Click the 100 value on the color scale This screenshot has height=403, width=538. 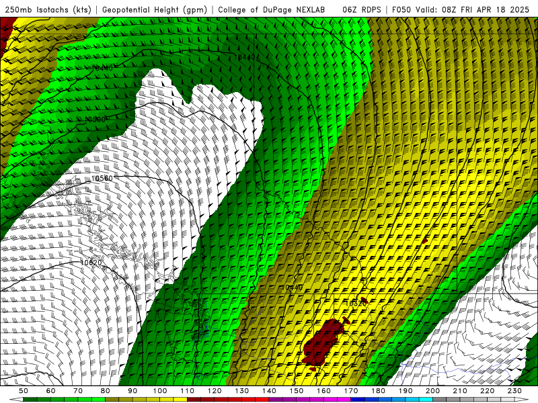pyautogui.click(x=160, y=391)
